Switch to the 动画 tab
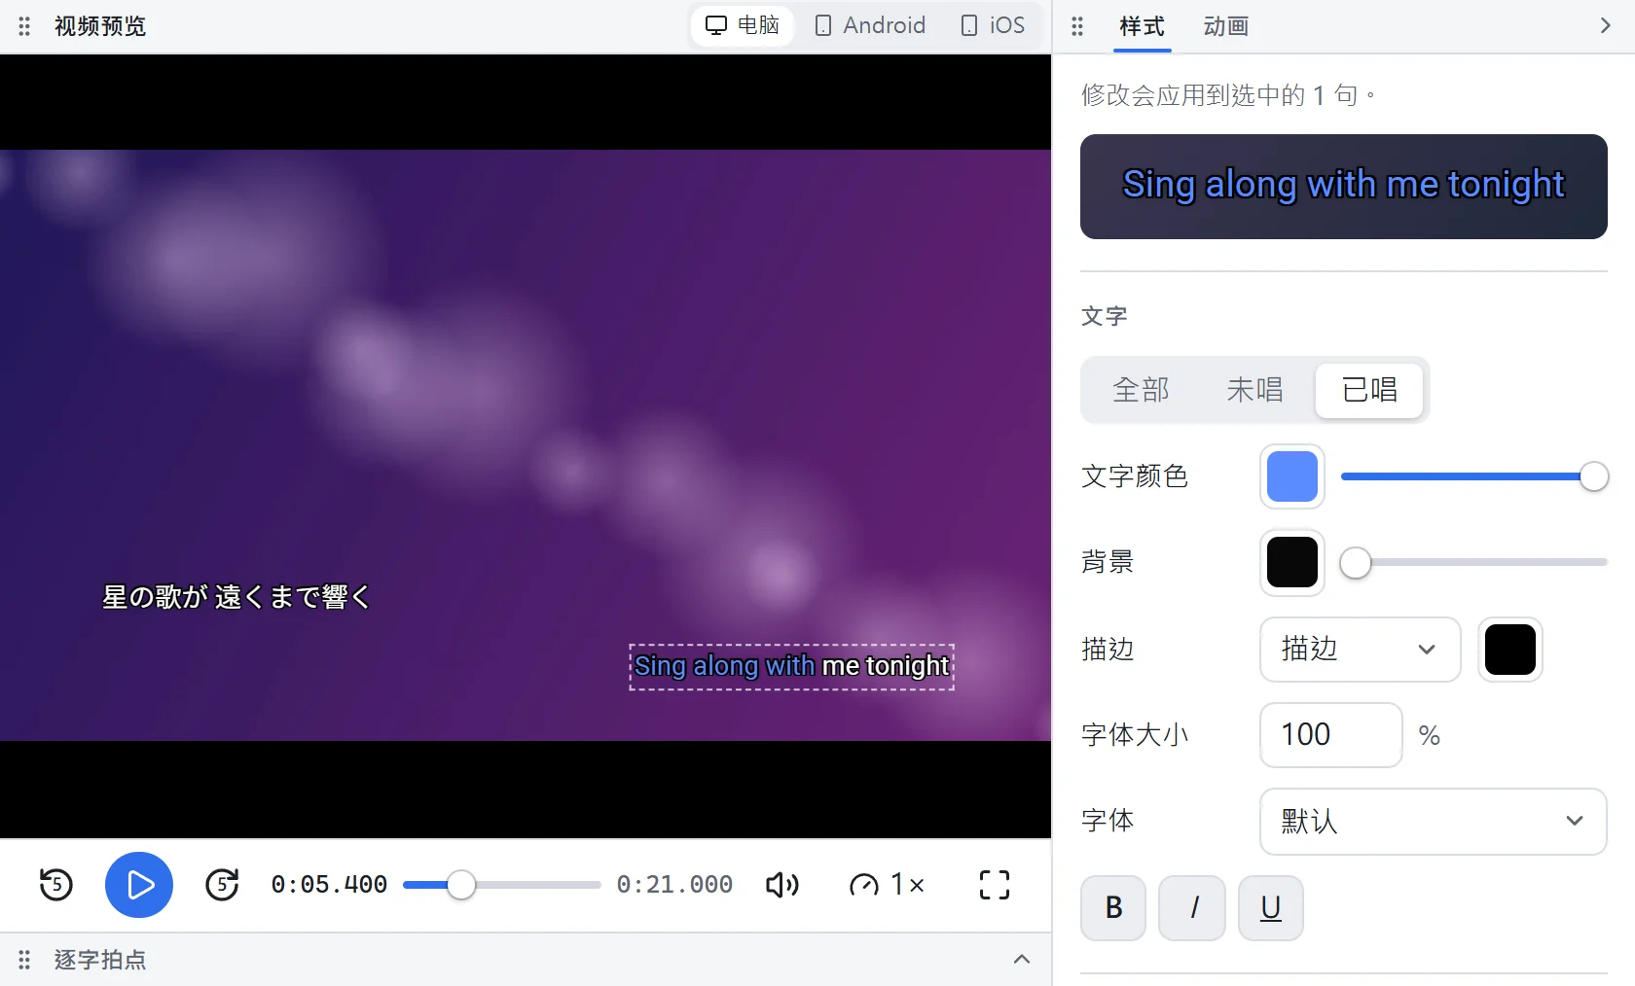This screenshot has height=986, width=1635. [1226, 26]
